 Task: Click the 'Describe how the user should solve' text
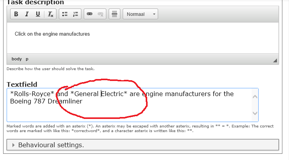coord(51,69)
